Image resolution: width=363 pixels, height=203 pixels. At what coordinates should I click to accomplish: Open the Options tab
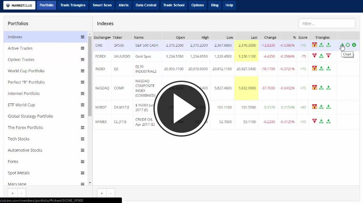(x=197, y=5)
